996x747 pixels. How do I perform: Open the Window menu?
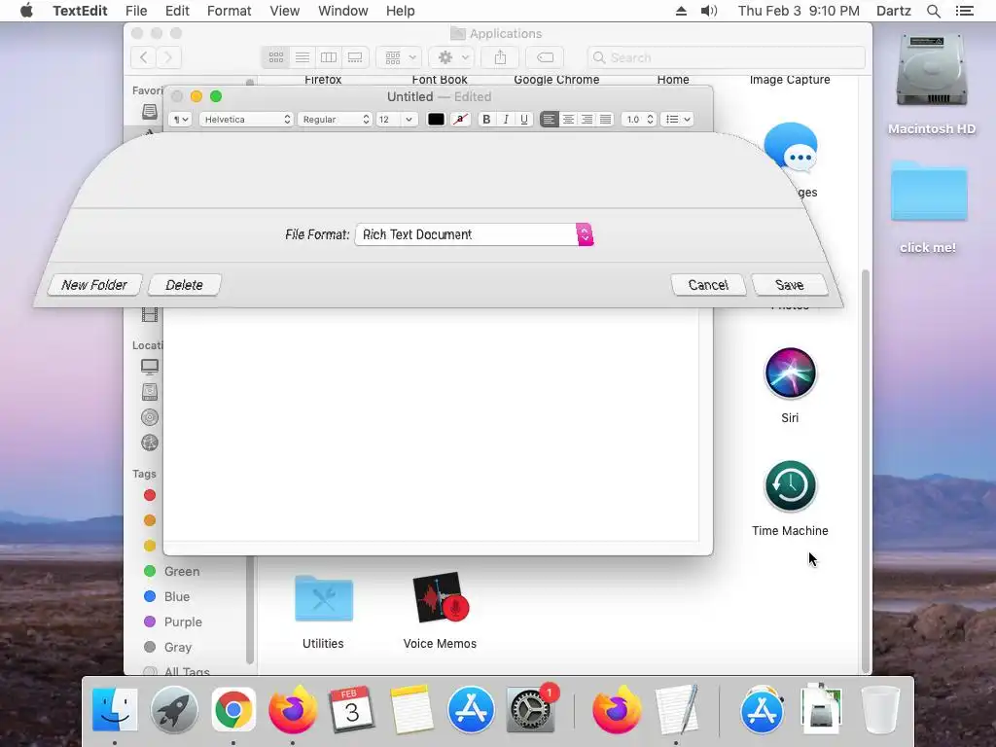click(343, 11)
